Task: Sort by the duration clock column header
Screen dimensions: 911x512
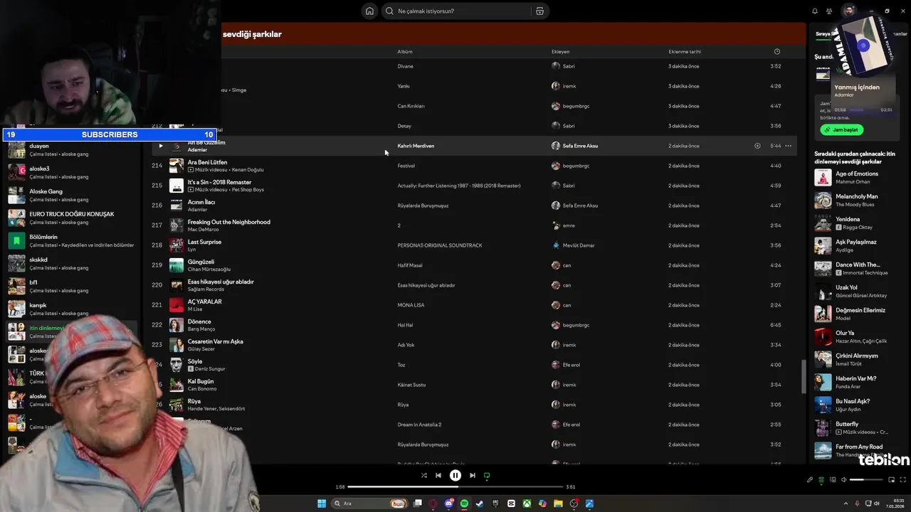Action: coord(776,51)
